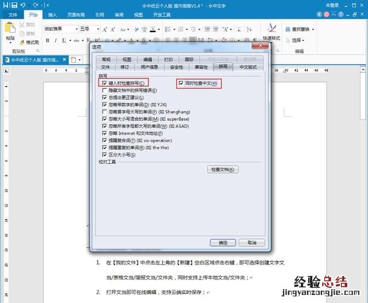Expand the new document dropdown arrow

[79, 60]
